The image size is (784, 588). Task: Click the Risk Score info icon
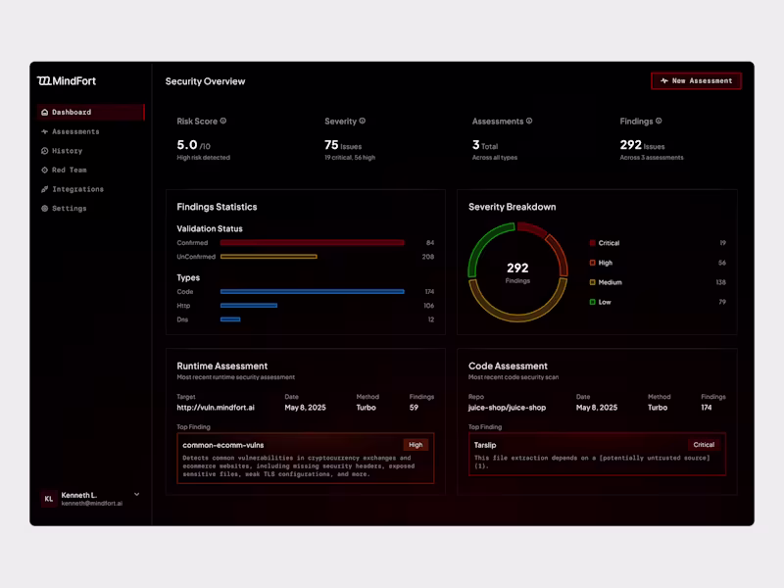[223, 121]
